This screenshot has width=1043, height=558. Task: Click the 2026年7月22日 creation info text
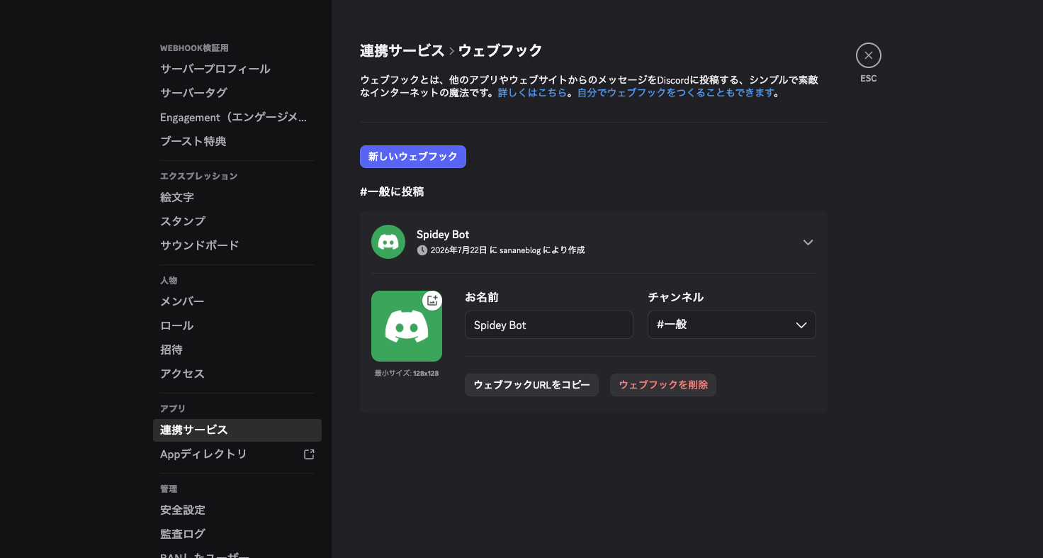coord(507,250)
